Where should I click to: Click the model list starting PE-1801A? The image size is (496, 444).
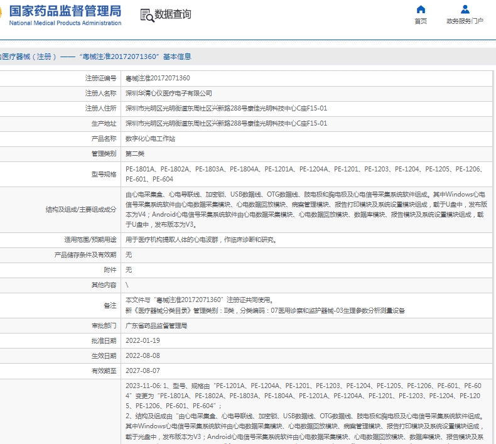(304, 174)
